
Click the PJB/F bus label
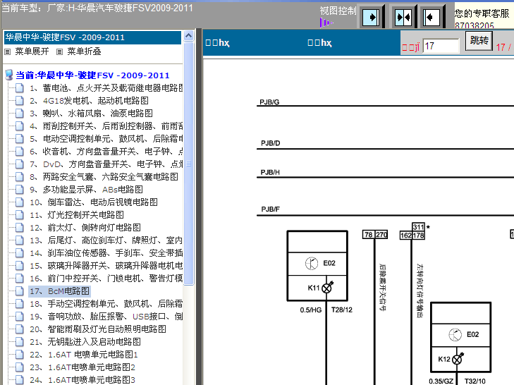[271, 209]
